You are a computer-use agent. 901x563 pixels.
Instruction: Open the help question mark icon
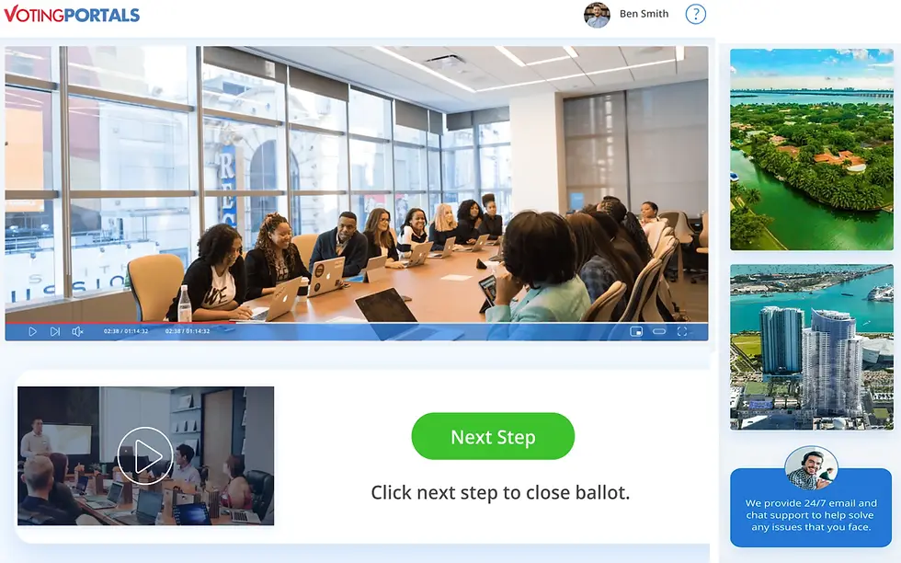coord(695,14)
